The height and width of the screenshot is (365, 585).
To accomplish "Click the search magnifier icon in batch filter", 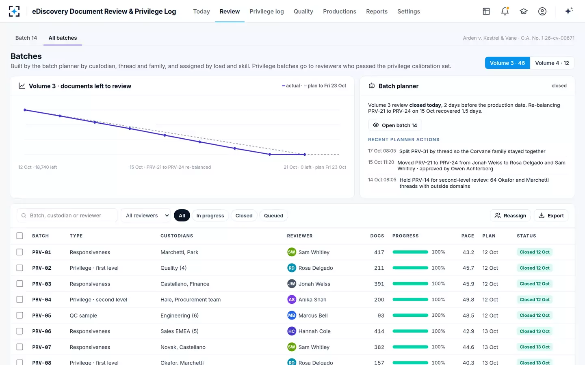I will click(x=24, y=216).
